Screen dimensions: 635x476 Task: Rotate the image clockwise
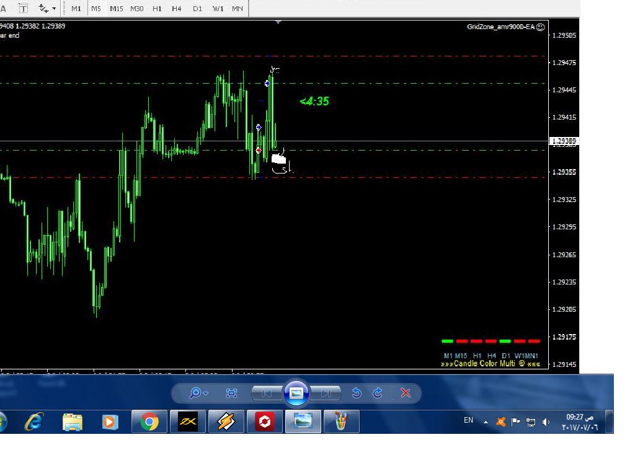tap(378, 393)
